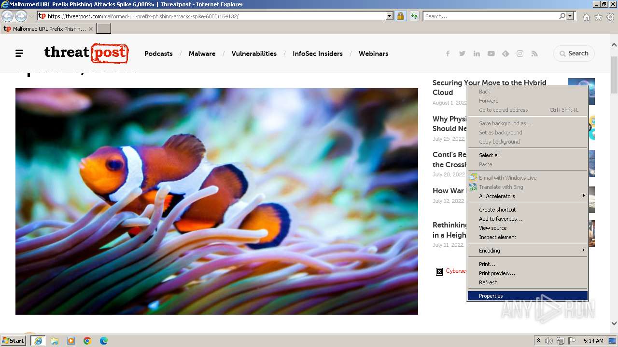
Task: Choose Add to favorites in context menu
Action: click(x=528, y=219)
